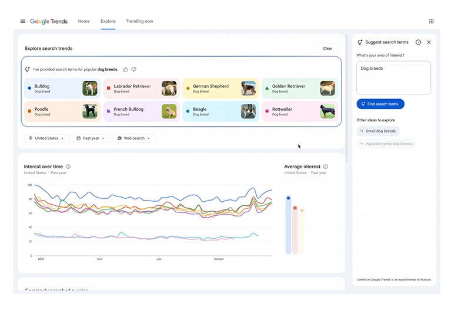Click the Average interest info icon
This screenshot has width=455, height=315.
pos(326,167)
